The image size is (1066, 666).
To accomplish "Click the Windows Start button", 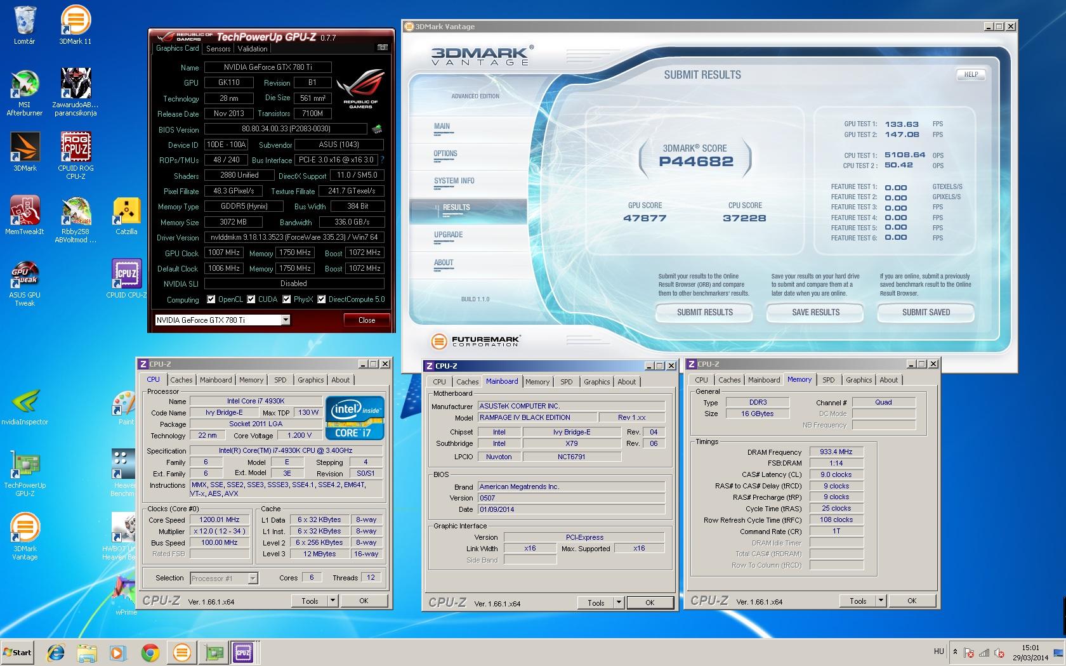I will (x=17, y=652).
